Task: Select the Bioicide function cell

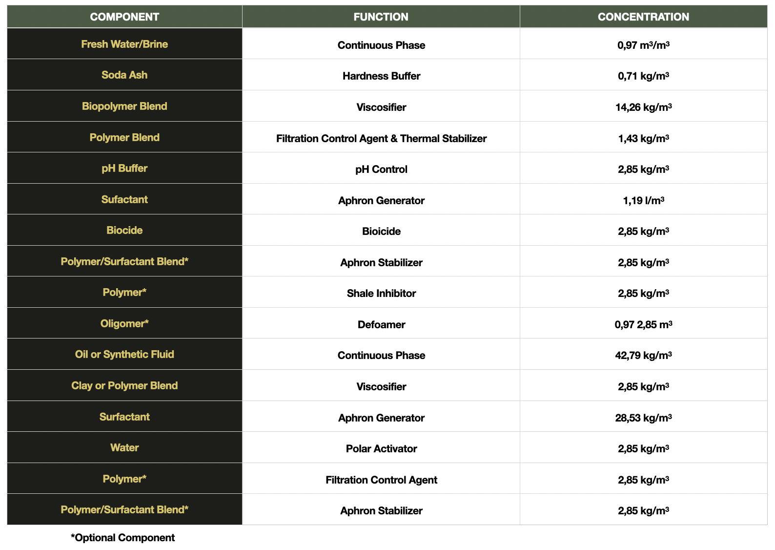Action: 381,231
